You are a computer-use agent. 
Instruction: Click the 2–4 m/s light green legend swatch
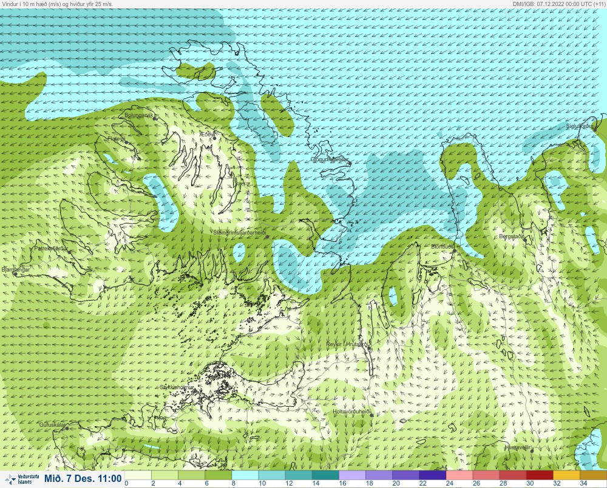(165, 475)
